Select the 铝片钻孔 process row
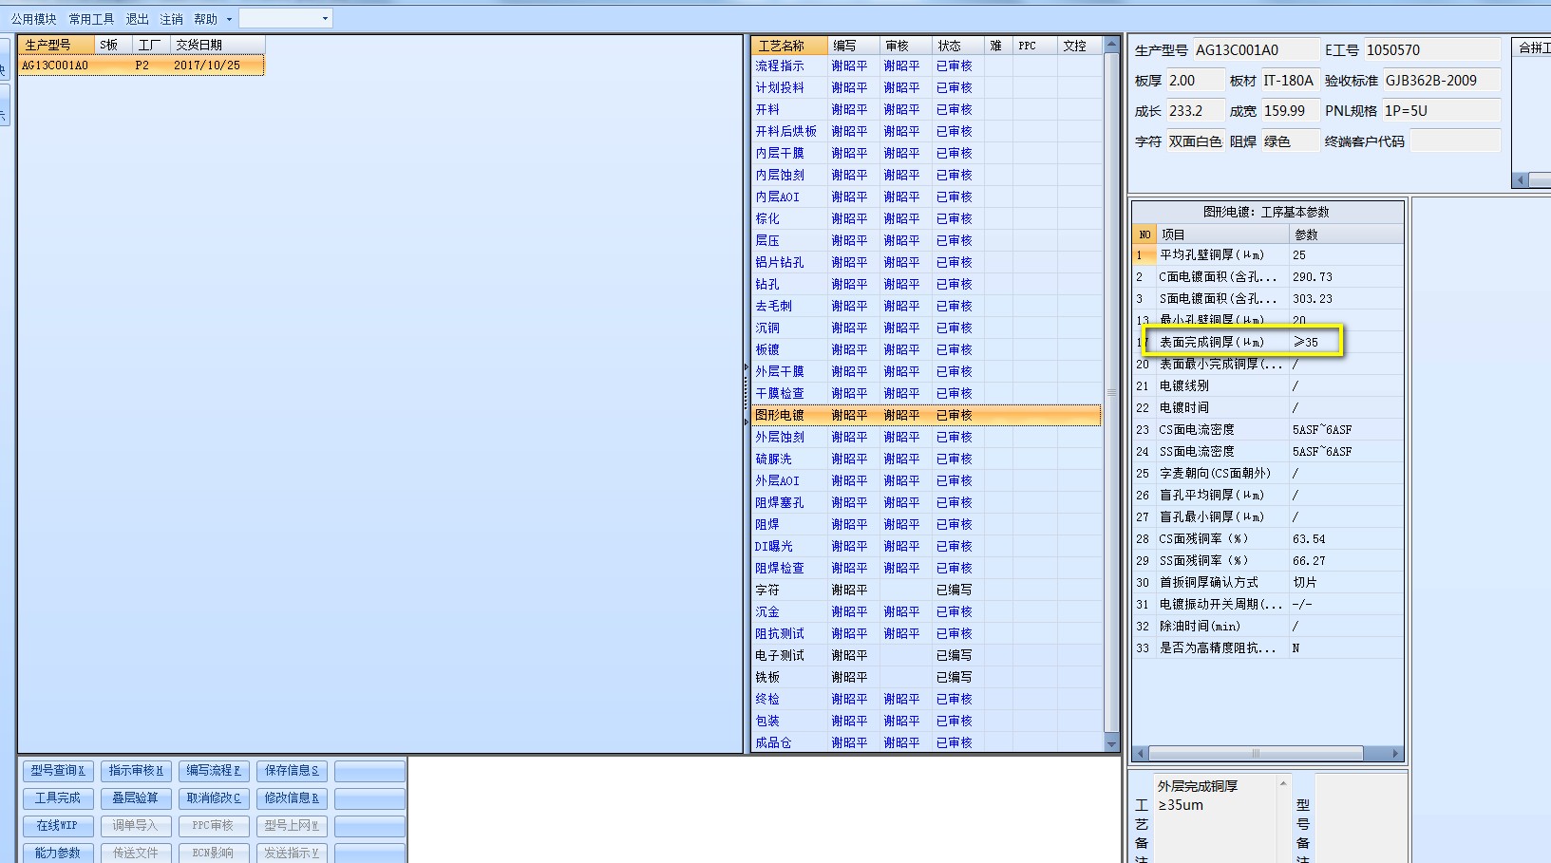This screenshot has height=863, width=1551. tap(926, 263)
